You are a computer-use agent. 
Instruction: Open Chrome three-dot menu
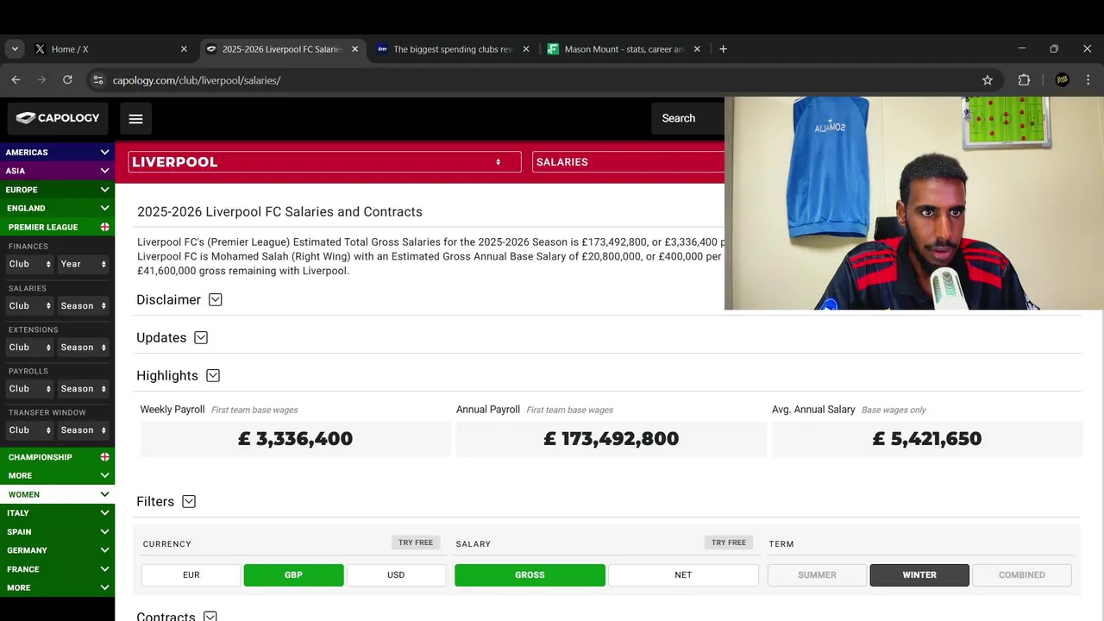point(1088,79)
